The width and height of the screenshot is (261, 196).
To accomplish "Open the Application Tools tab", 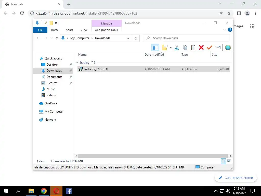I will click(106, 30).
